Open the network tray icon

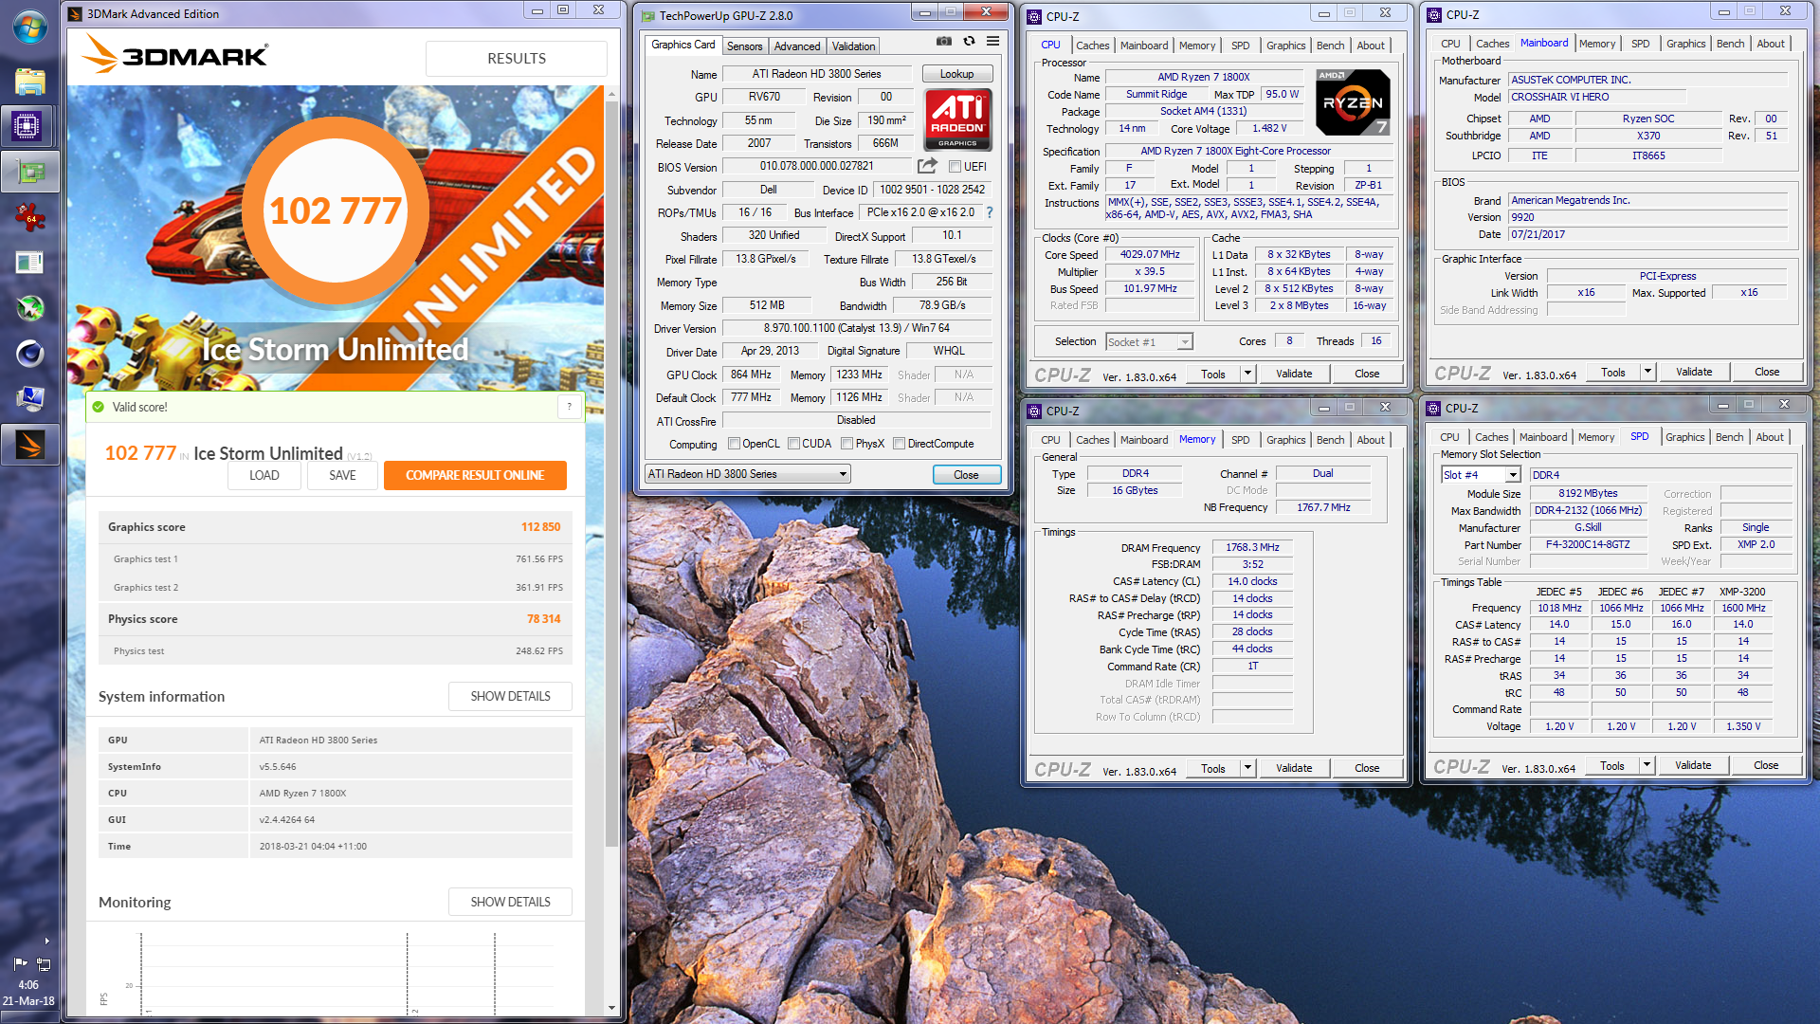point(44,963)
